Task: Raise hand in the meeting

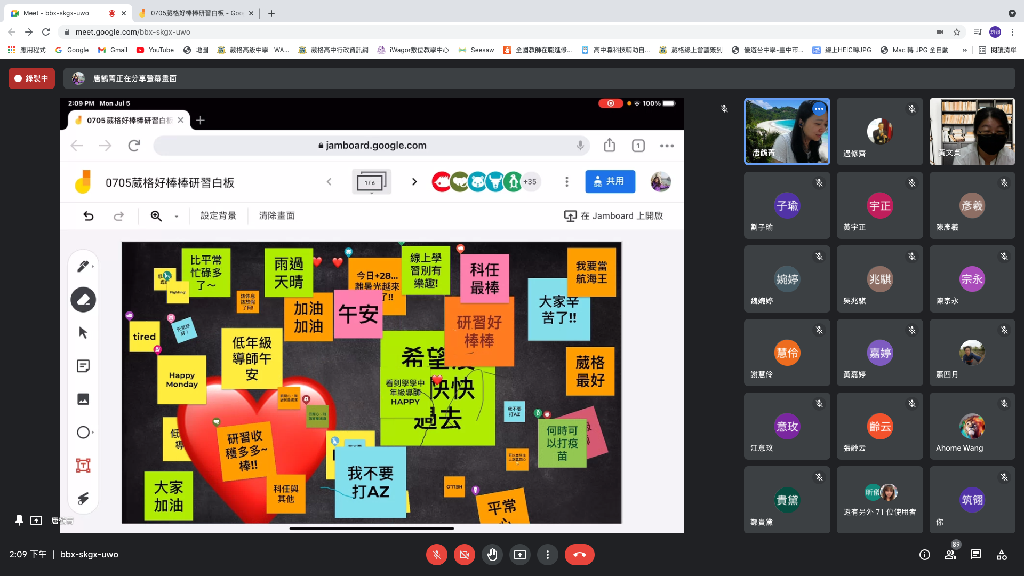Action: pos(492,555)
